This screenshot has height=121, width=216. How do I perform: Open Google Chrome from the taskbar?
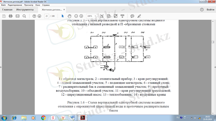pos(43,118)
